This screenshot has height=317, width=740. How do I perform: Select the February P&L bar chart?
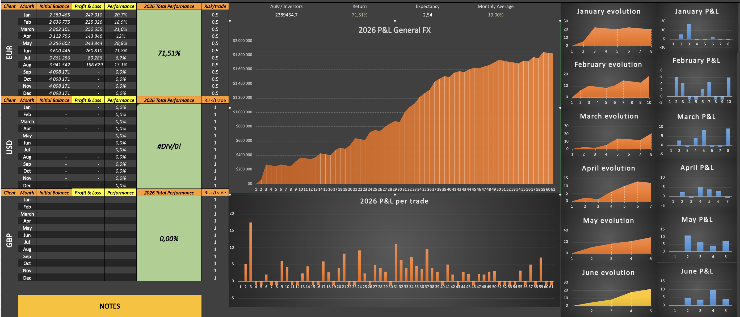coord(697,81)
